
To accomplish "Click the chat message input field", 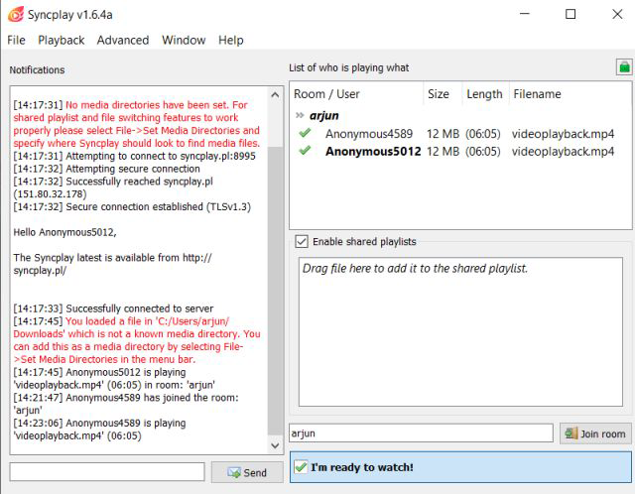I will [107, 472].
